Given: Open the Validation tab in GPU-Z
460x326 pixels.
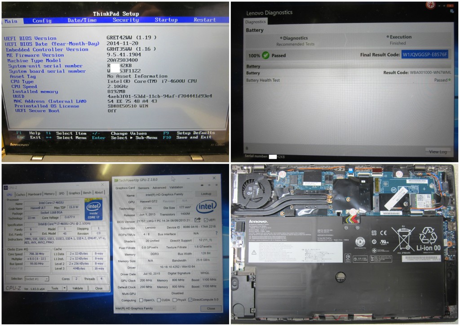Looking at the screenshot, I should coord(176,187).
